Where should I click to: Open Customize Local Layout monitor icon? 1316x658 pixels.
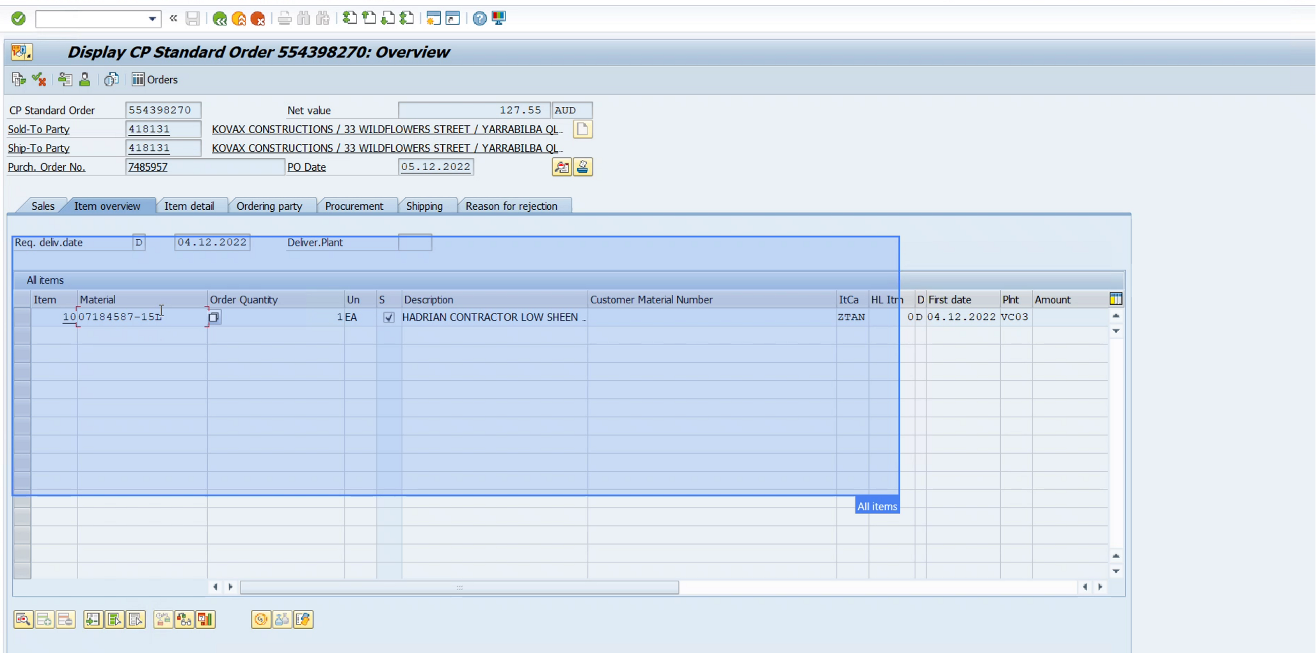(x=498, y=18)
